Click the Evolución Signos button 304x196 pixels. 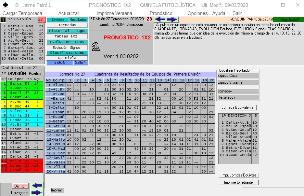click(67, 48)
